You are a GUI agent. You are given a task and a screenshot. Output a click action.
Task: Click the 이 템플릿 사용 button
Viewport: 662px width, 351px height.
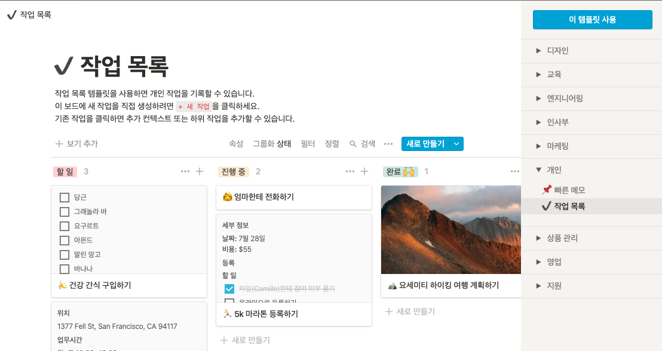pyautogui.click(x=592, y=20)
